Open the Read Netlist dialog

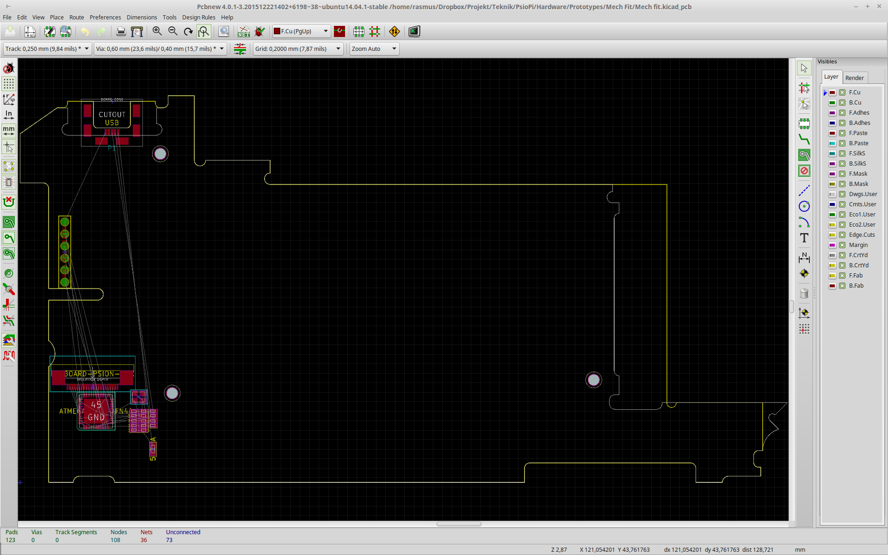coord(244,31)
